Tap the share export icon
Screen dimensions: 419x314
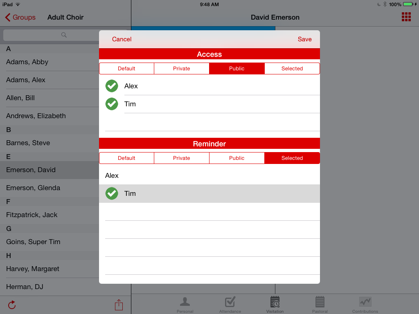point(119,305)
